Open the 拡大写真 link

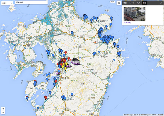pos(127,23)
